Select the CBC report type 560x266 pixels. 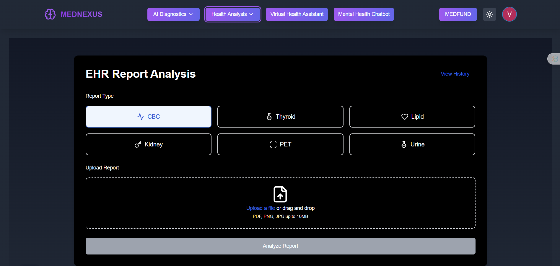[x=149, y=117]
